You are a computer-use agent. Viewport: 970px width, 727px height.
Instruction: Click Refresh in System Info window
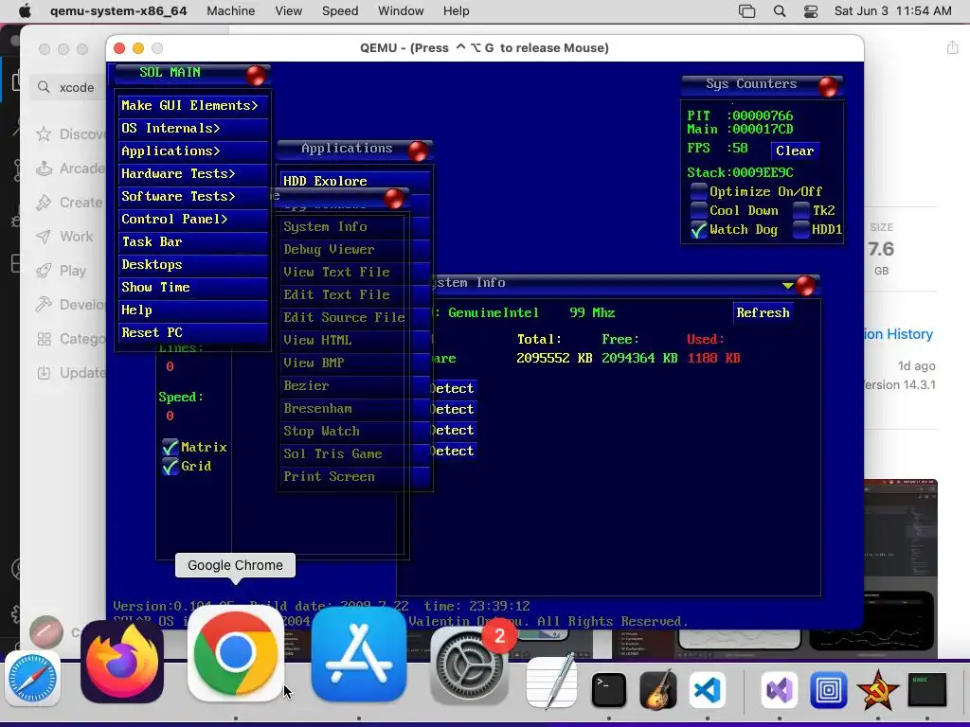(763, 312)
